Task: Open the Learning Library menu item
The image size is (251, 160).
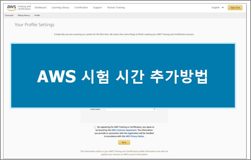Action: (60, 7)
